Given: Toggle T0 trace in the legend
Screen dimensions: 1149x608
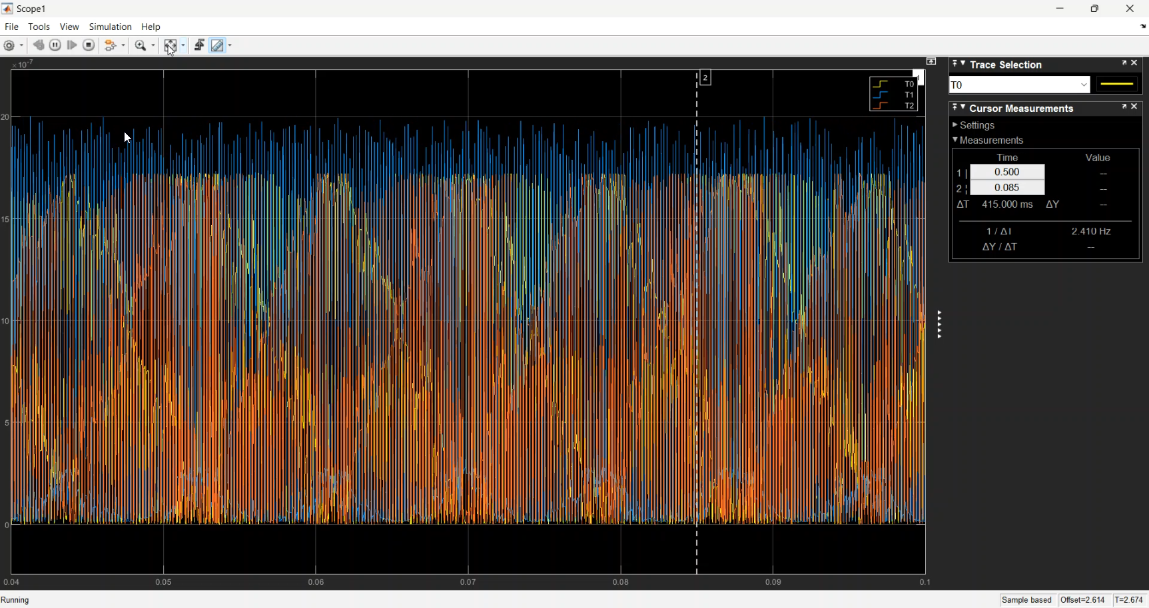Looking at the screenshot, I should coord(895,85).
